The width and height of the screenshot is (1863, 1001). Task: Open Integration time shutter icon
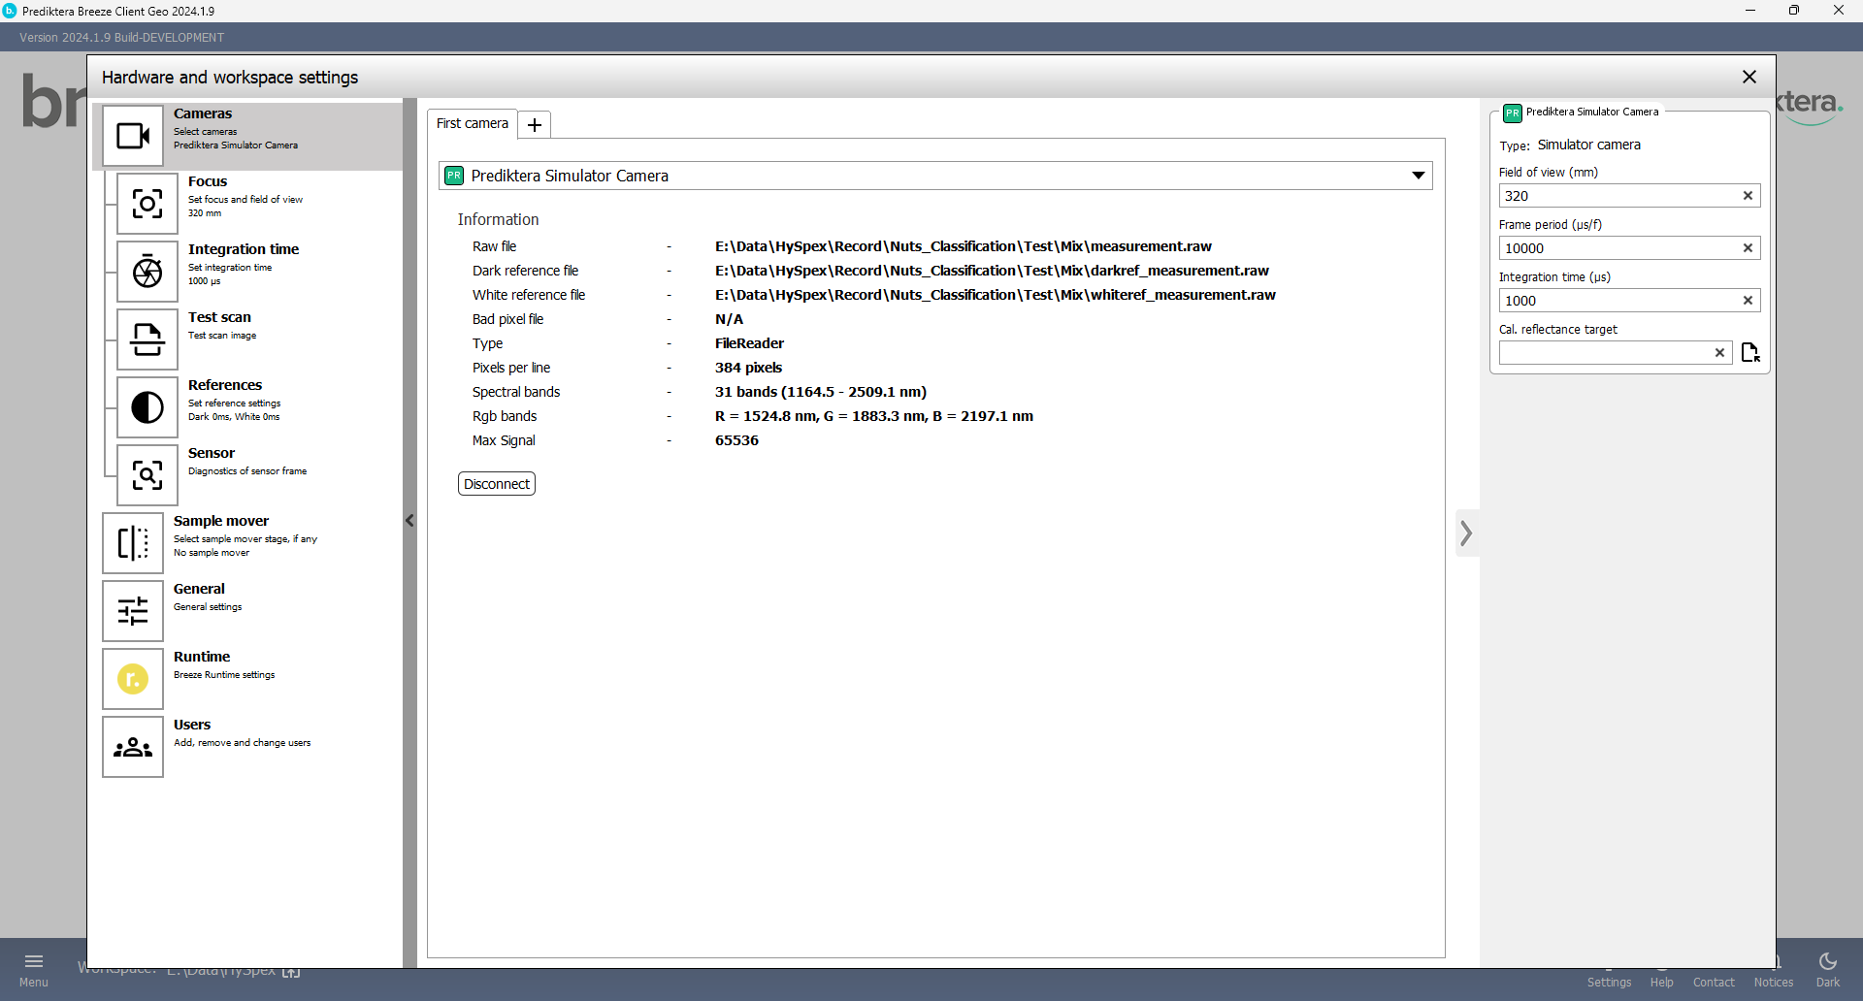click(147, 272)
